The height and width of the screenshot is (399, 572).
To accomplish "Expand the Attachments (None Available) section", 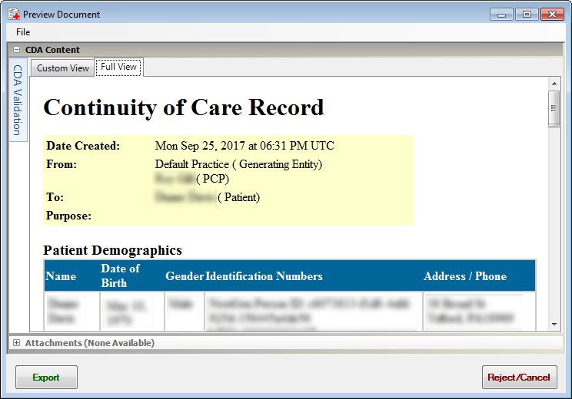I will point(16,342).
